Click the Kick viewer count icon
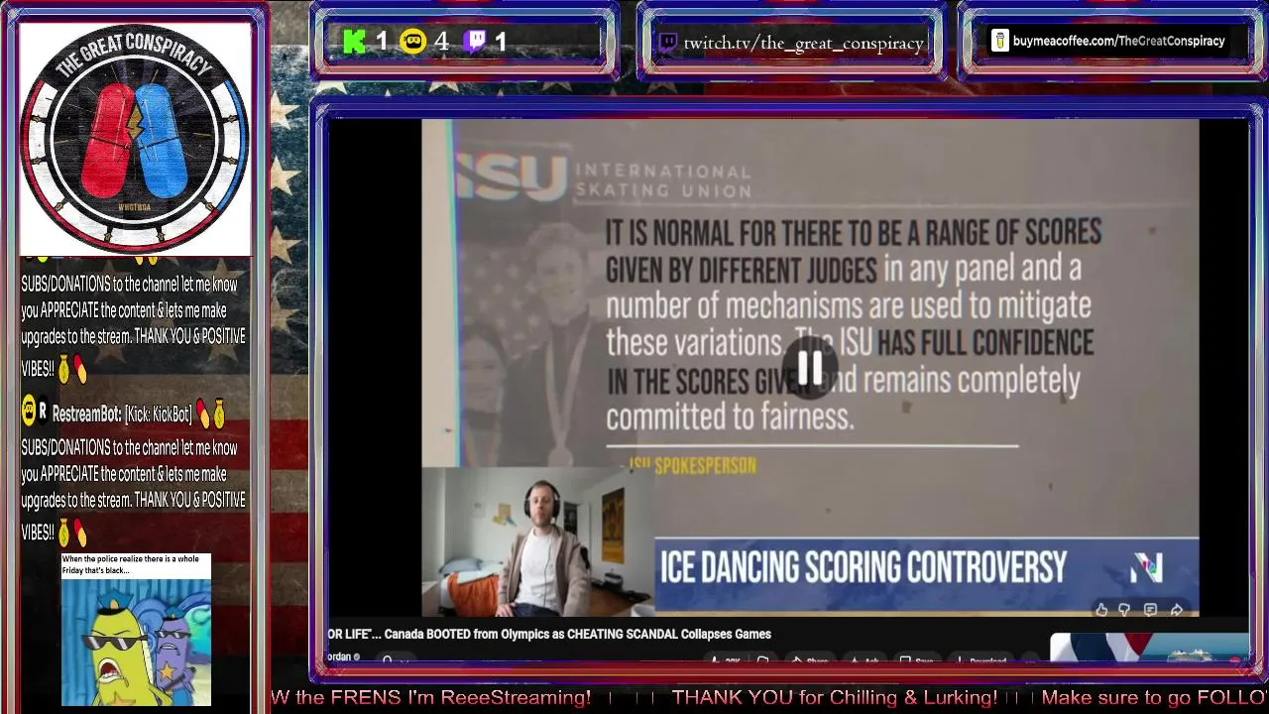 354,42
